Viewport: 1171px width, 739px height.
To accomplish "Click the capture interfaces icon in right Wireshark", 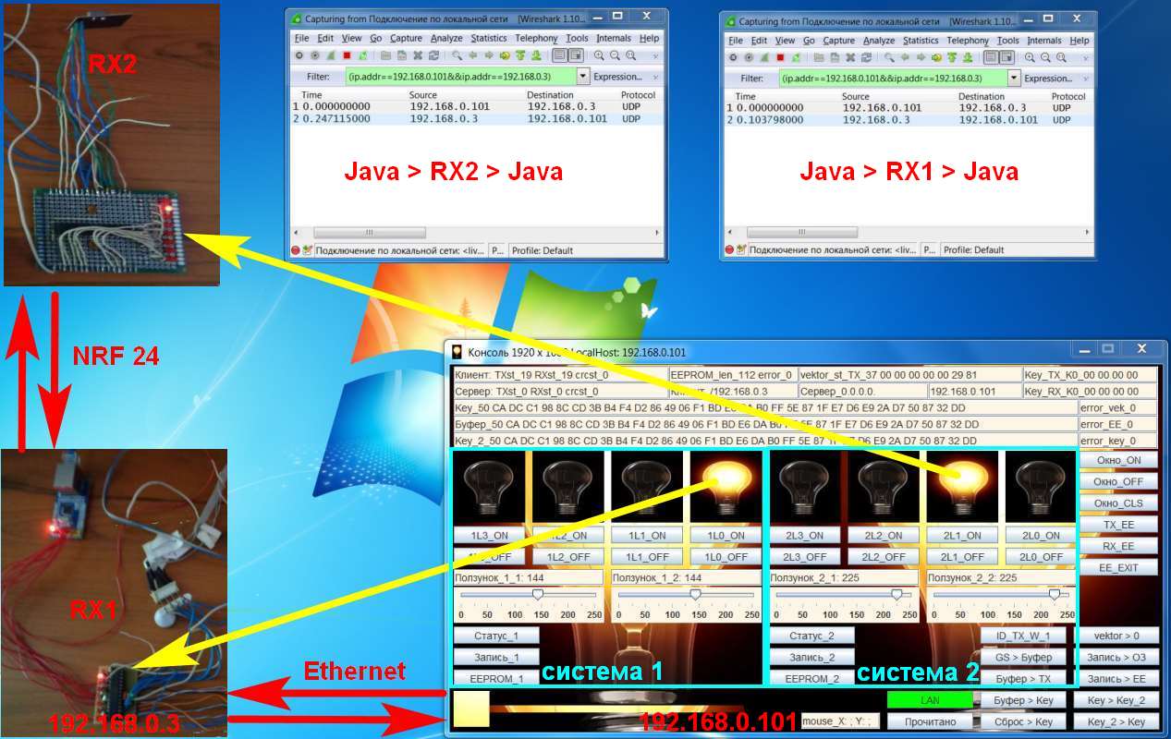I will click(x=734, y=57).
